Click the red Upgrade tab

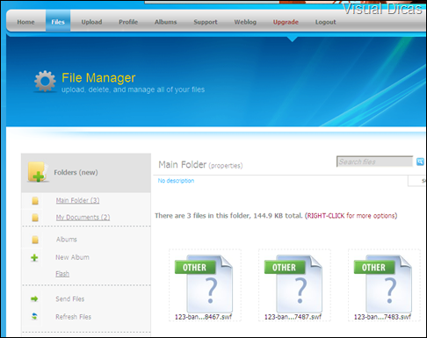(286, 22)
